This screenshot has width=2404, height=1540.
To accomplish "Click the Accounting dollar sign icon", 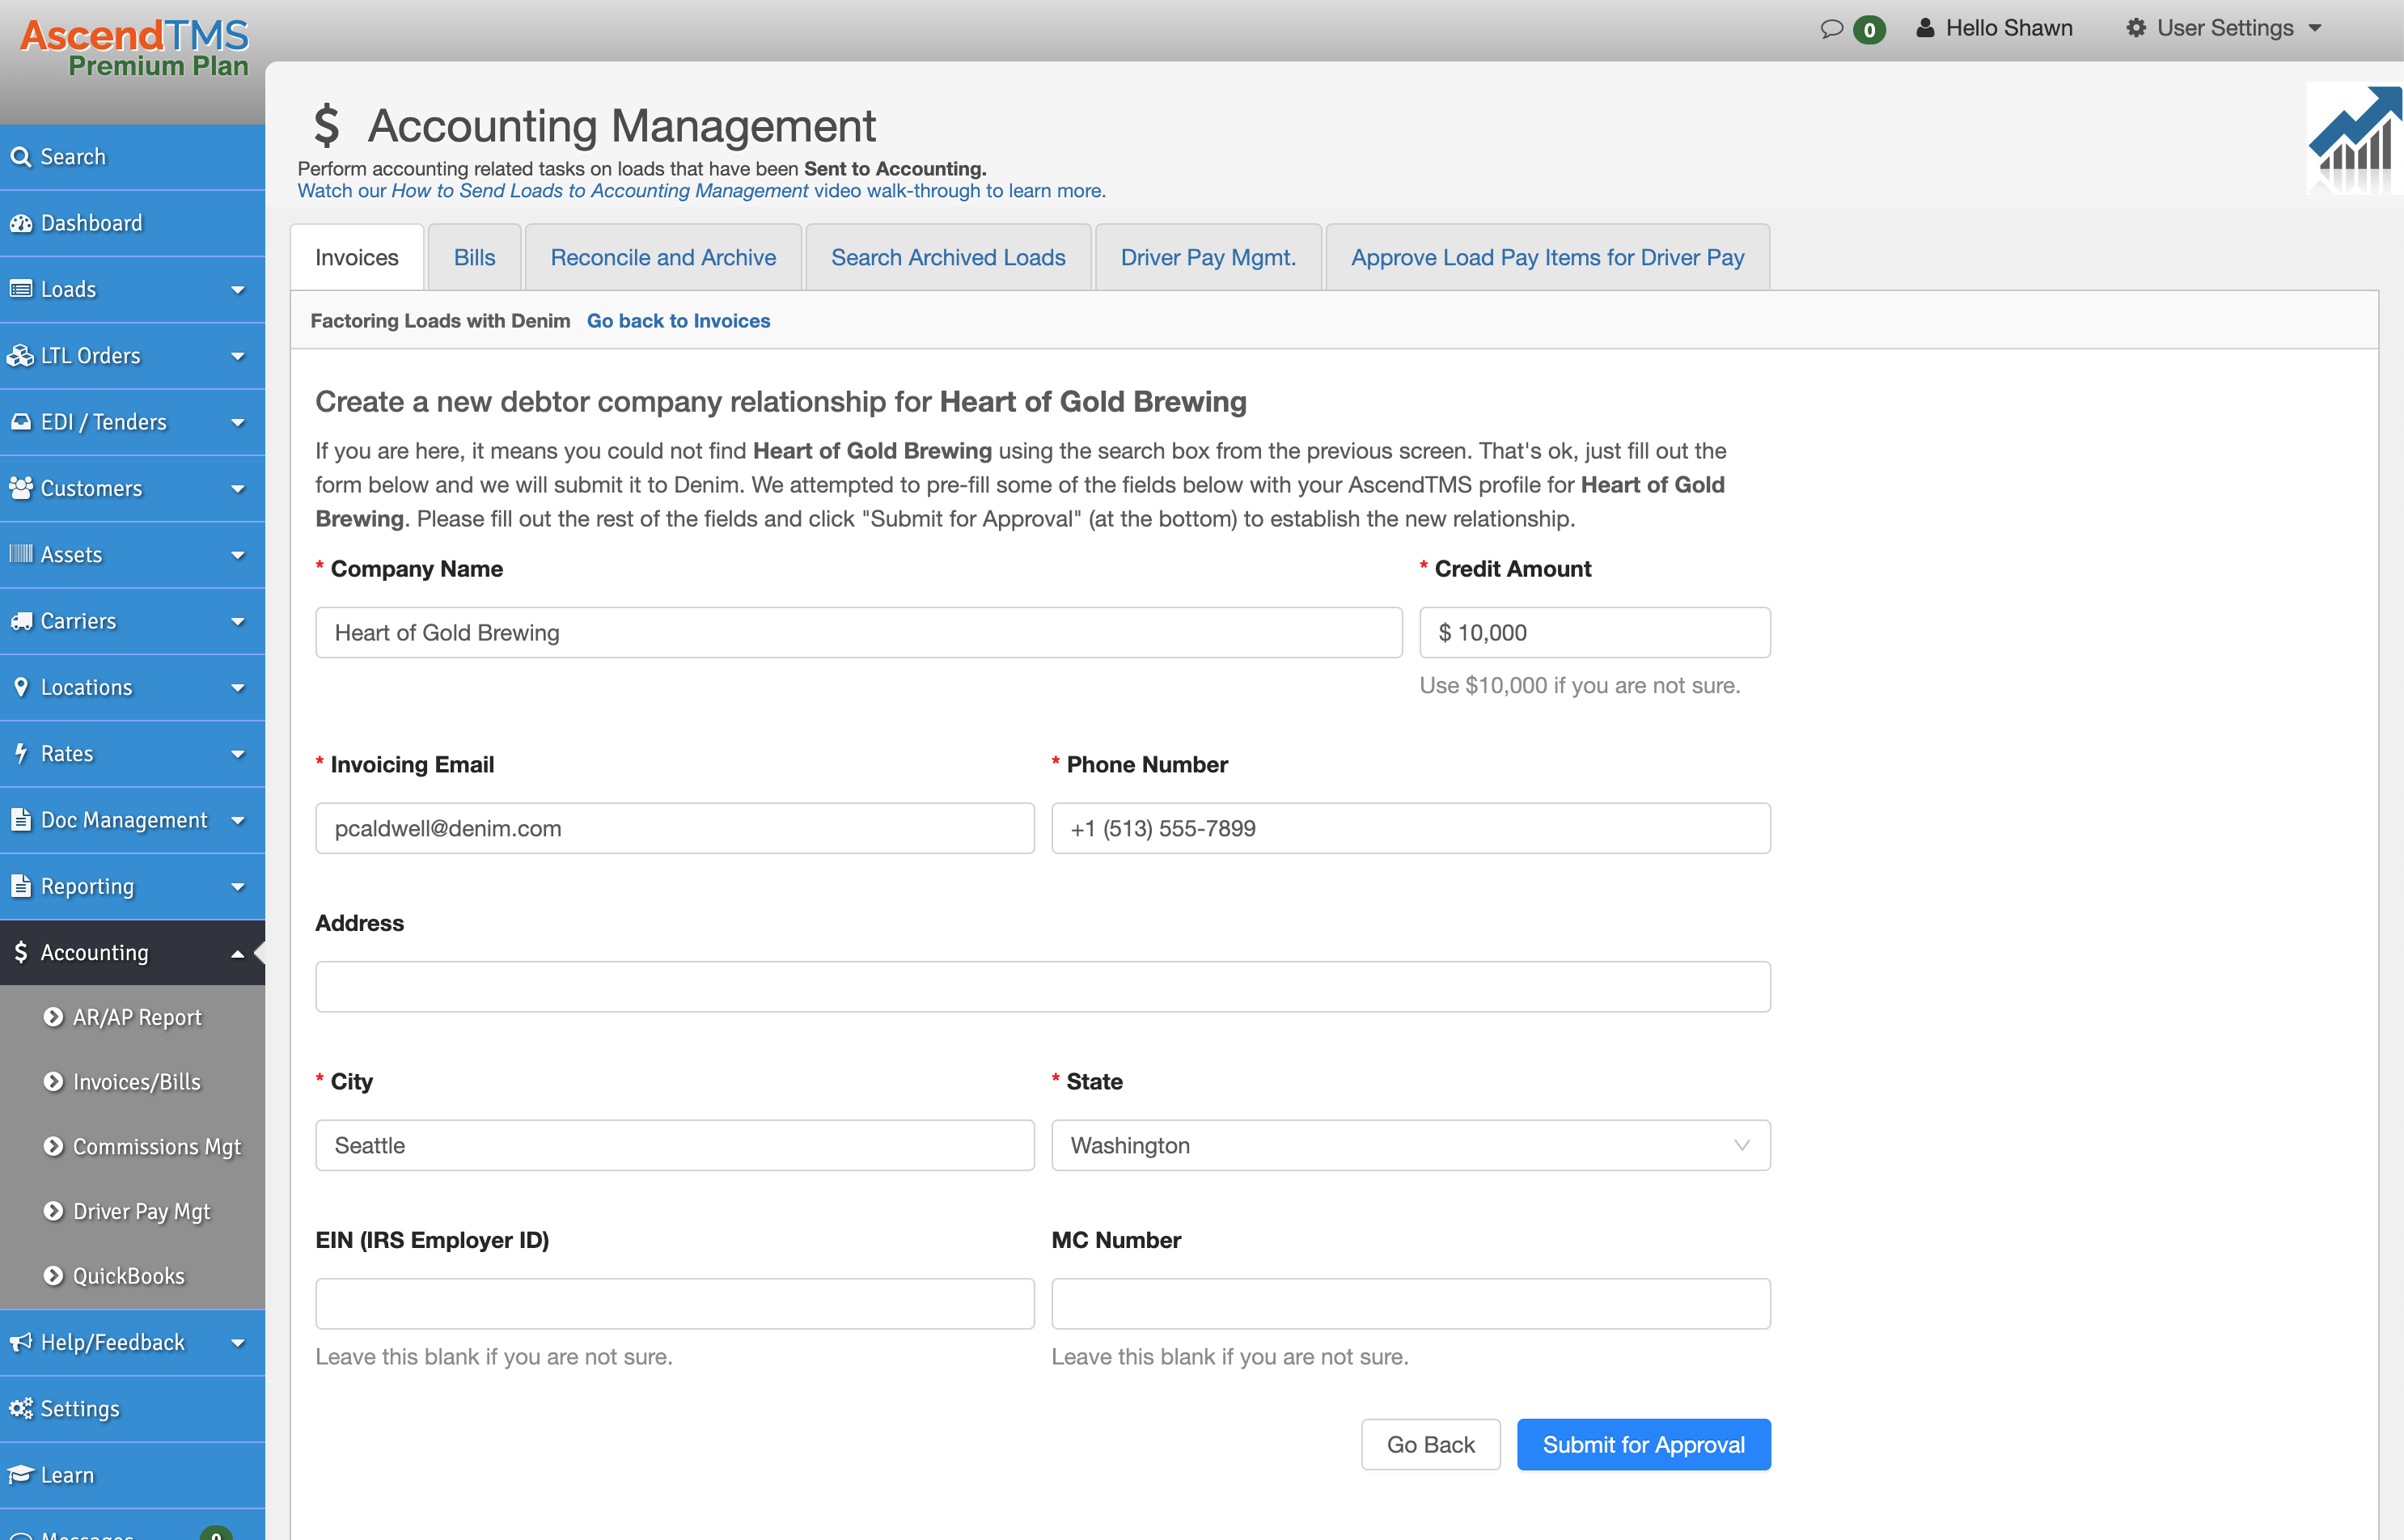I will (x=20, y=952).
